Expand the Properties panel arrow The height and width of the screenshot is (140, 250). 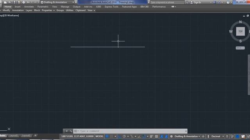(54, 10)
